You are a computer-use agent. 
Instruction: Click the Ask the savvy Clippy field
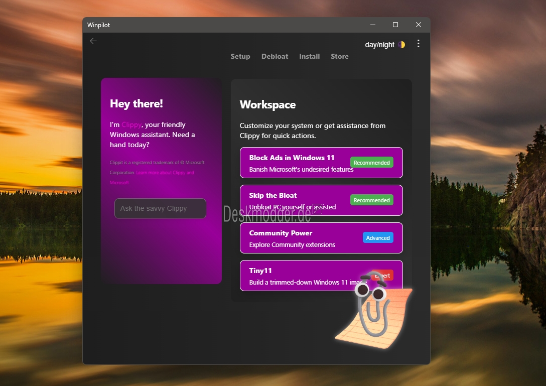[x=160, y=208]
